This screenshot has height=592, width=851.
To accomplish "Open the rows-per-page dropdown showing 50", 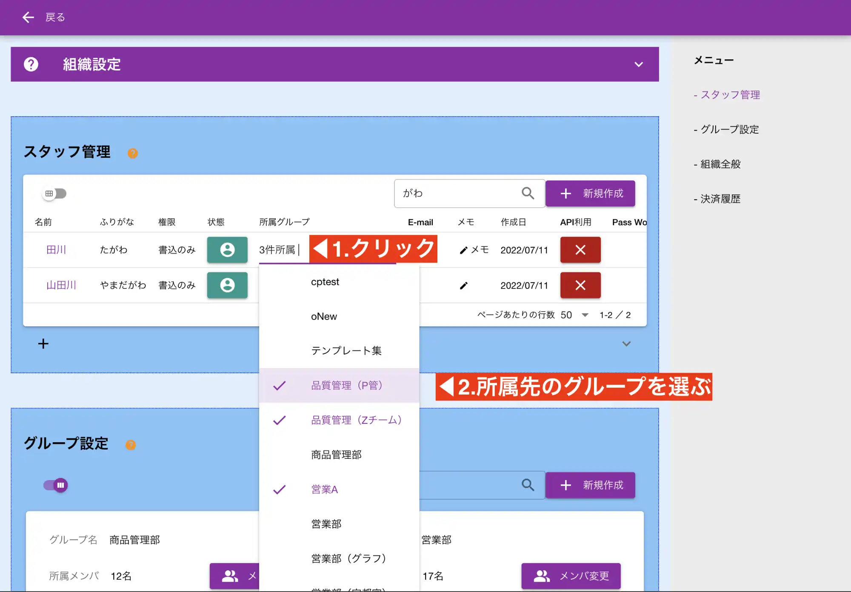I will tap(585, 315).
